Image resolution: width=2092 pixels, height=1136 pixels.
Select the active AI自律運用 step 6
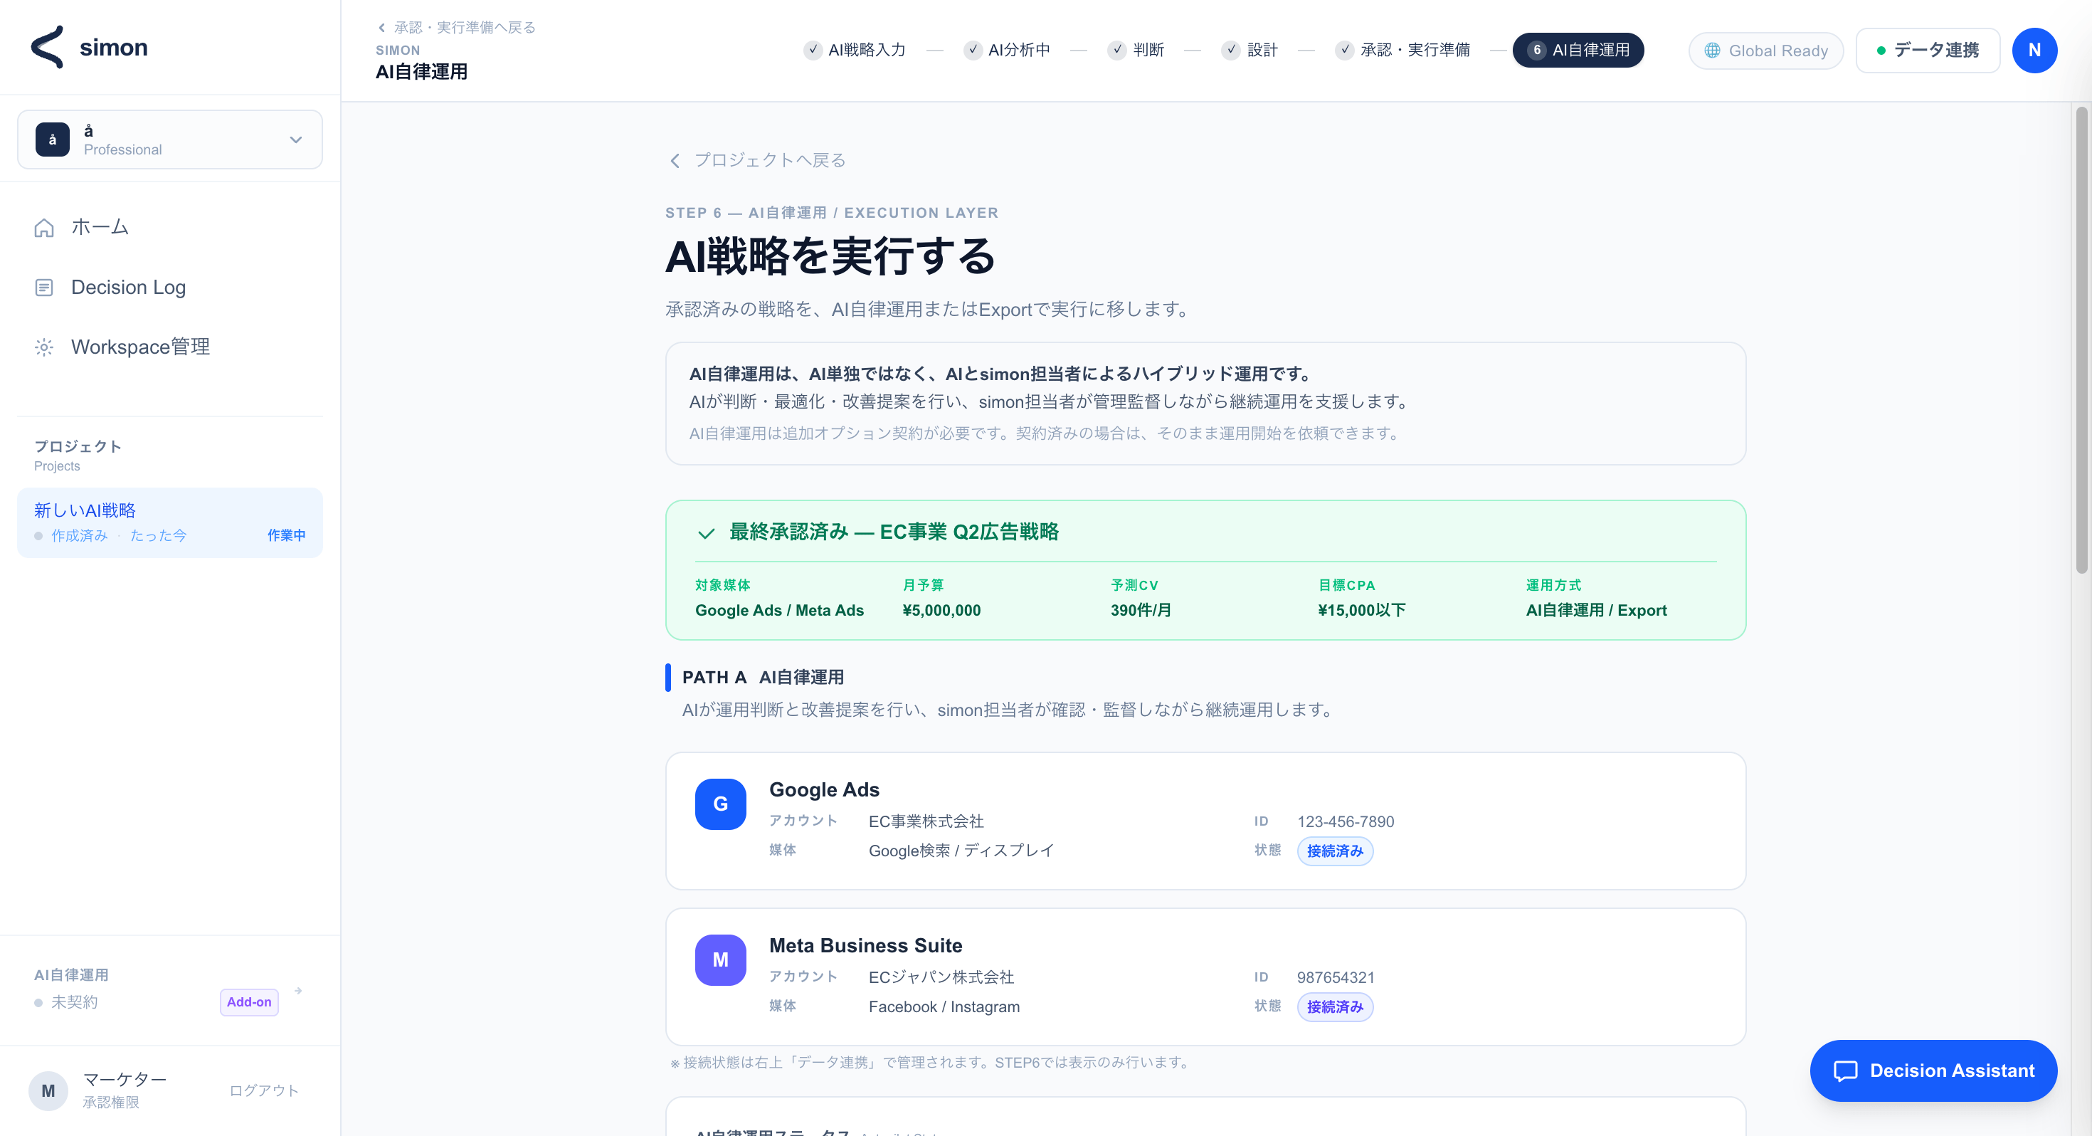click(x=1578, y=51)
